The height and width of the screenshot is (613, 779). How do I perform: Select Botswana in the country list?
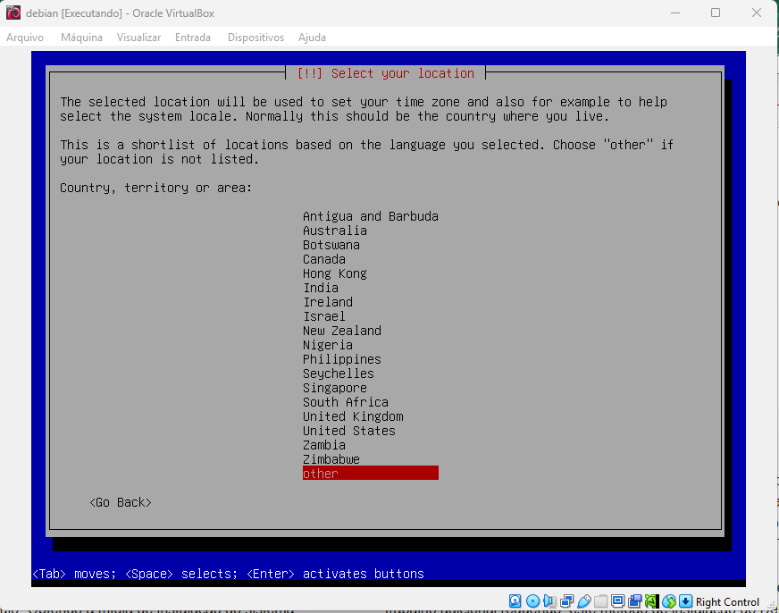tap(331, 246)
